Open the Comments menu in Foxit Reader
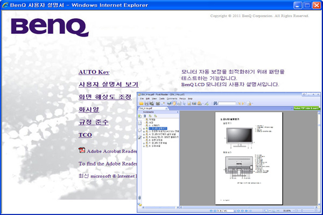The image size is (323, 215). (172, 98)
